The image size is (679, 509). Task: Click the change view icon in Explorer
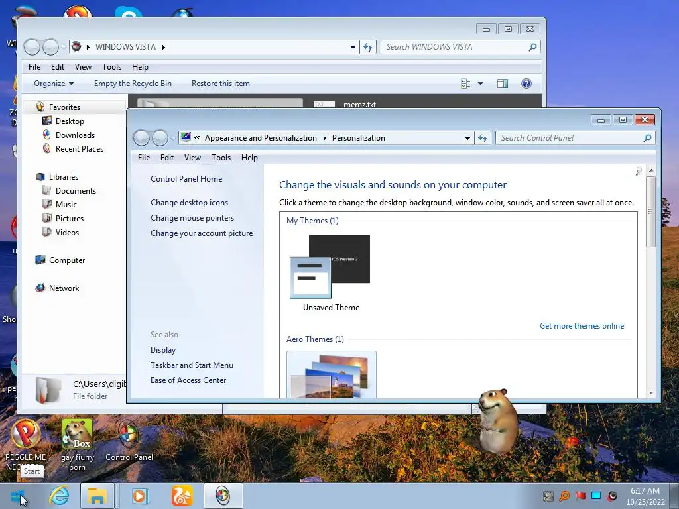[466, 84]
